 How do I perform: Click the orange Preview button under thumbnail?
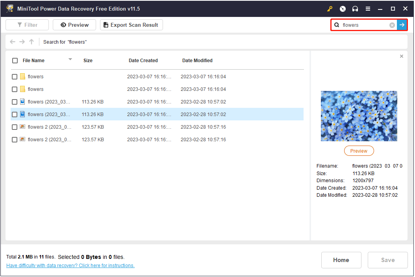359,151
